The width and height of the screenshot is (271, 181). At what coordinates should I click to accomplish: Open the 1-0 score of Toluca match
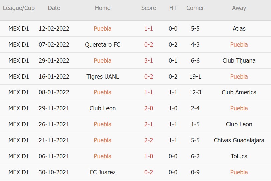click(x=148, y=156)
